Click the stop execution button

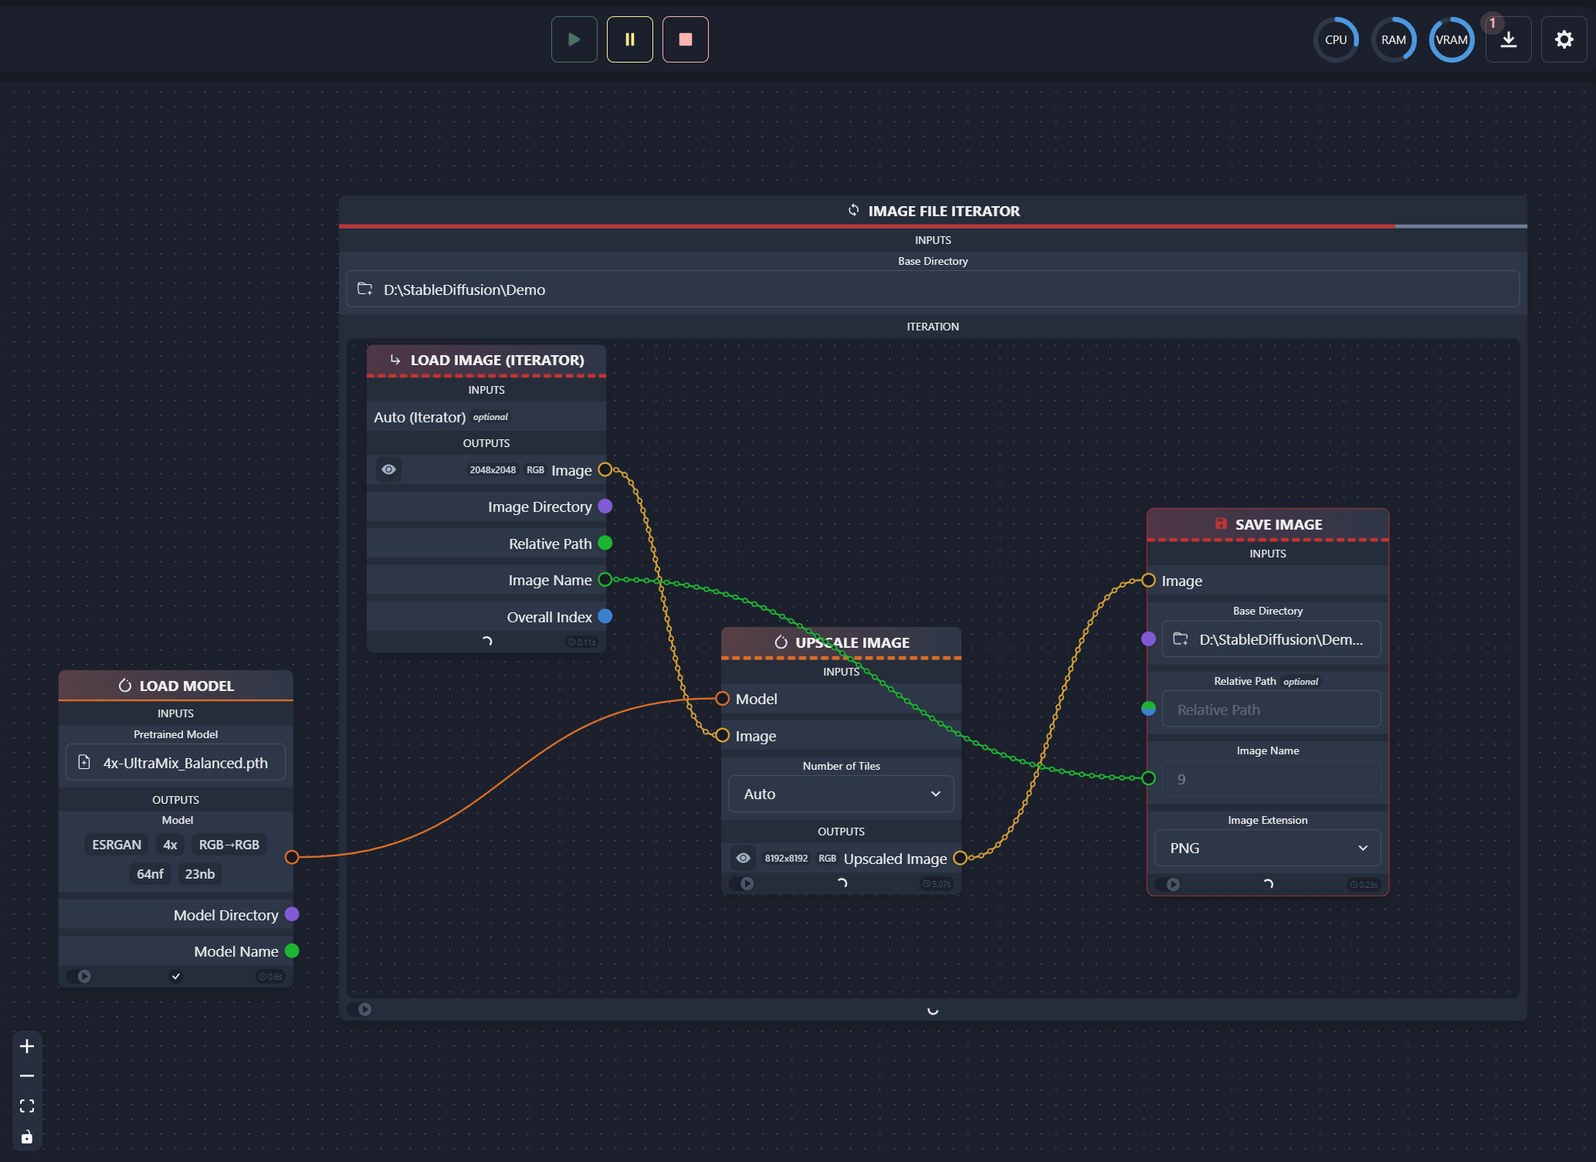(x=685, y=39)
